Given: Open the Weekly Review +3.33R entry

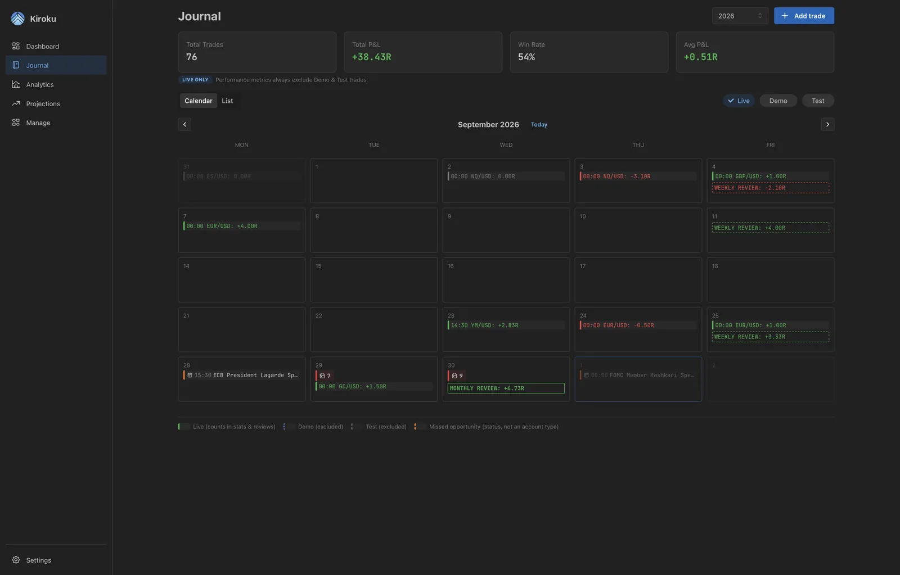Looking at the screenshot, I should click(x=771, y=337).
